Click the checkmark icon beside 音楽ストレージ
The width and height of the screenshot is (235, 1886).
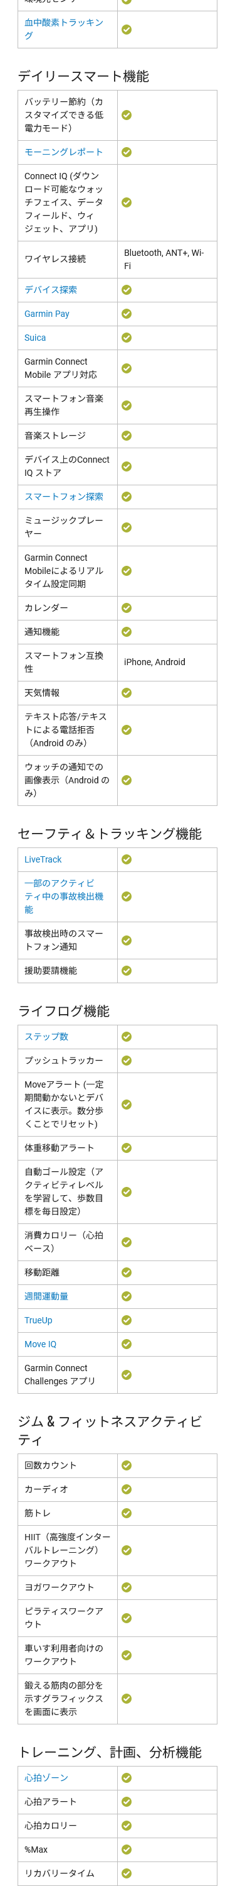pyautogui.click(x=126, y=436)
